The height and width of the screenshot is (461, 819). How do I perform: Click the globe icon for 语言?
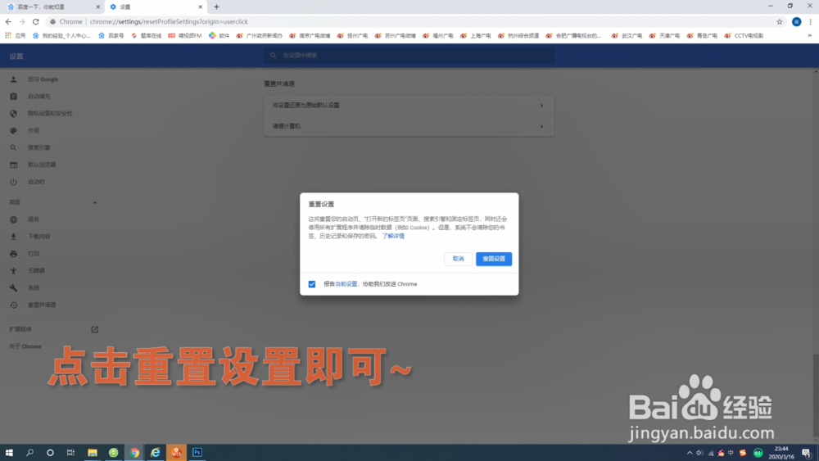pyautogui.click(x=14, y=219)
